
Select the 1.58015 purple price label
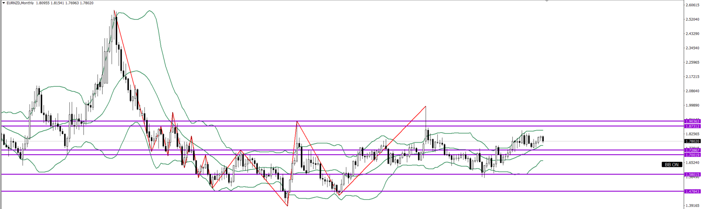point(692,175)
